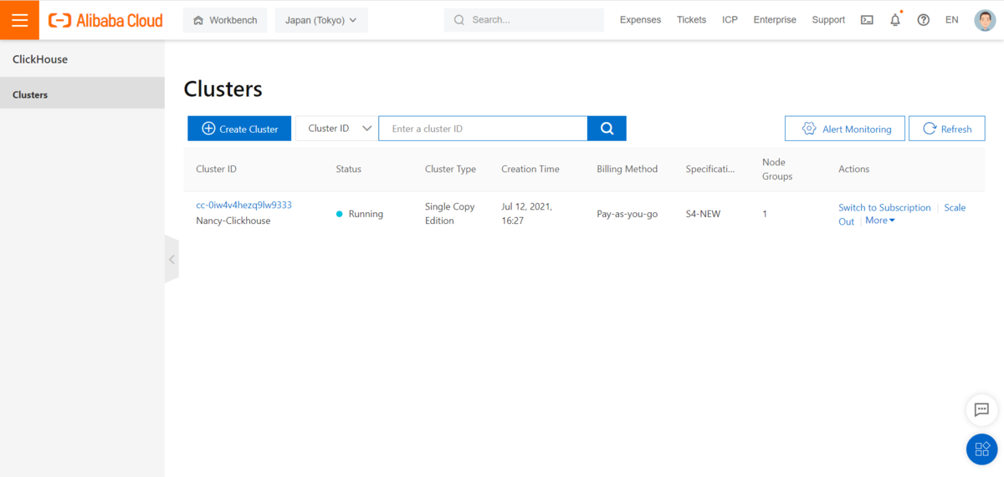Open the chat support floating icon
Screen dimensions: 1004x477
coord(981,410)
